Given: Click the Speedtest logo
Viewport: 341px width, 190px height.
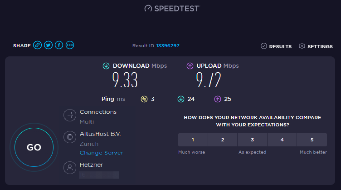Looking at the screenshot, I should pos(172,8).
